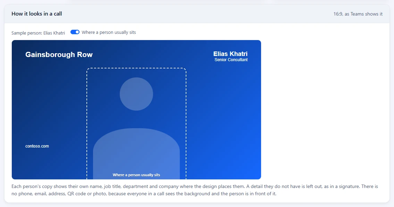Click the explanation paragraph below the preview
This screenshot has height=207, width=394.
coord(195,190)
